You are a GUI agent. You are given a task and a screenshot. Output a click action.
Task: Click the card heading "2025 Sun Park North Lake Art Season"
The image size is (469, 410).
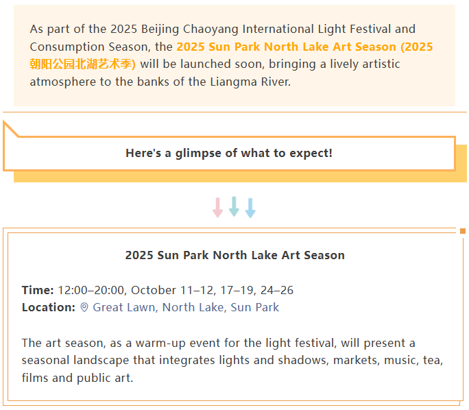pyautogui.click(x=234, y=255)
